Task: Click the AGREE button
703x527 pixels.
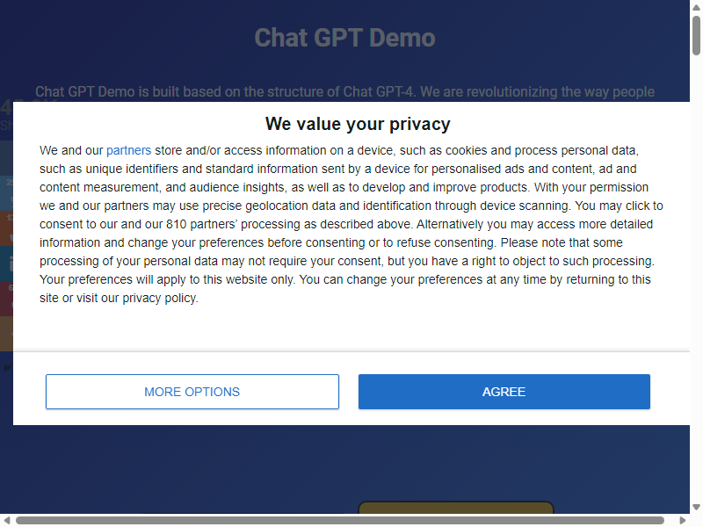Action: point(504,392)
